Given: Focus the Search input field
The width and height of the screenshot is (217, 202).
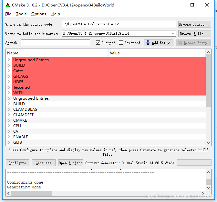Looking at the screenshot, I should click(x=56, y=43).
